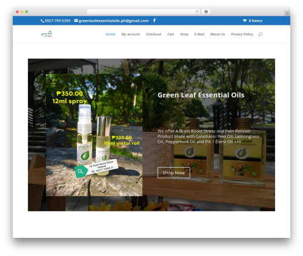Close the browser window with red button
Viewport: 303px width, 256px height.
pyautogui.click(x=18, y=11)
